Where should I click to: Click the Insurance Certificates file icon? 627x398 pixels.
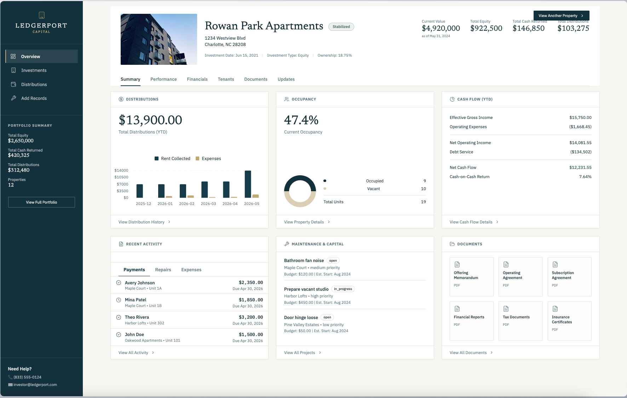coord(555,309)
